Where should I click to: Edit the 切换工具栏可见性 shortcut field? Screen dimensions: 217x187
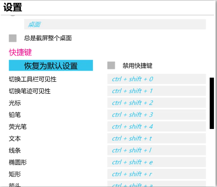coord(156,79)
